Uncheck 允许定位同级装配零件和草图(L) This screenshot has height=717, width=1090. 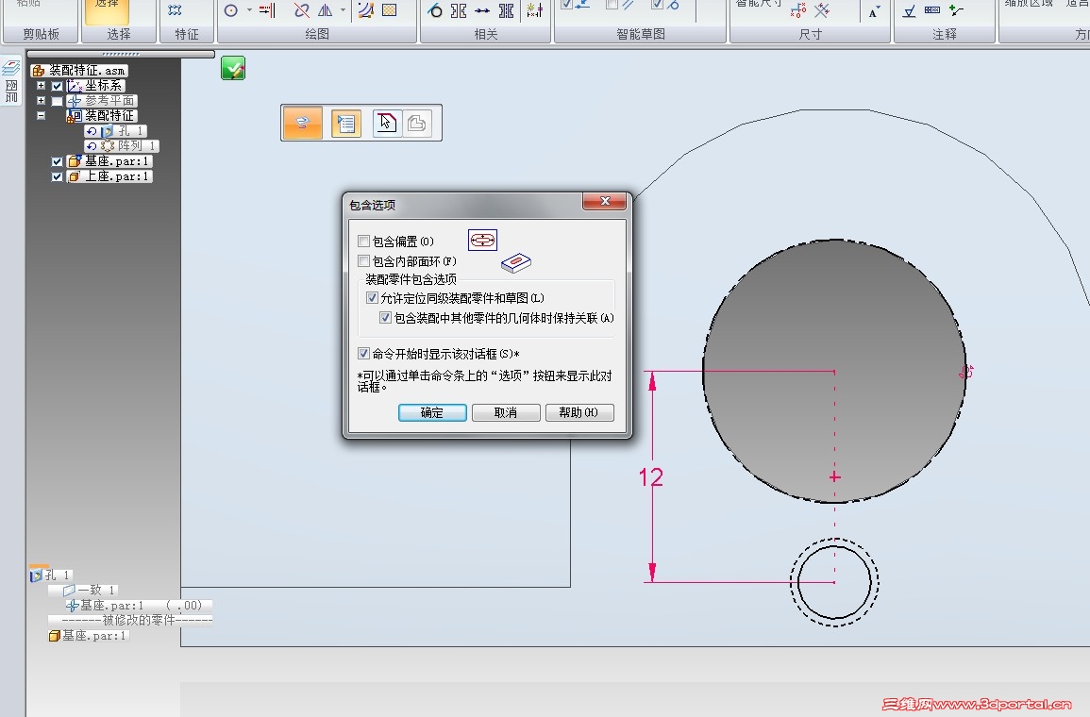[x=372, y=297]
